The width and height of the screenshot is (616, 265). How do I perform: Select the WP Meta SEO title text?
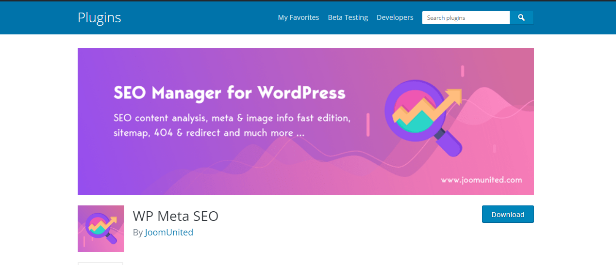[176, 216]
